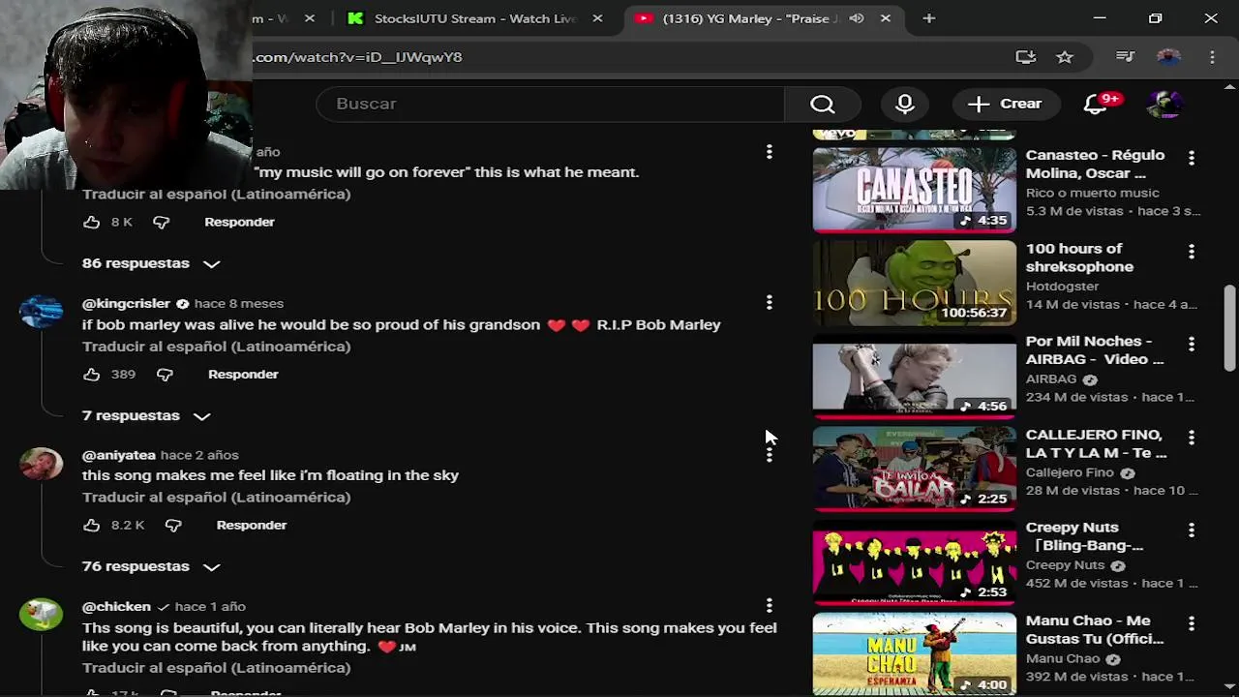Open the Callejero Fino channel name
This screenshot has width=1239, height=697.
pos(1070,472)
